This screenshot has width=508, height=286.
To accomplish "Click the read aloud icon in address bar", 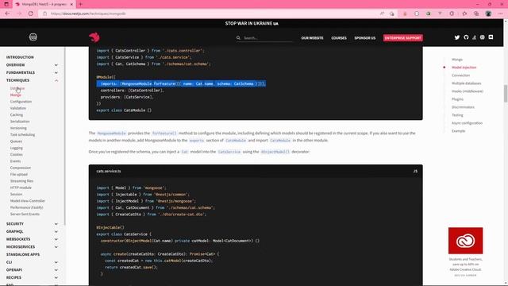I will [x=383, y=14].
